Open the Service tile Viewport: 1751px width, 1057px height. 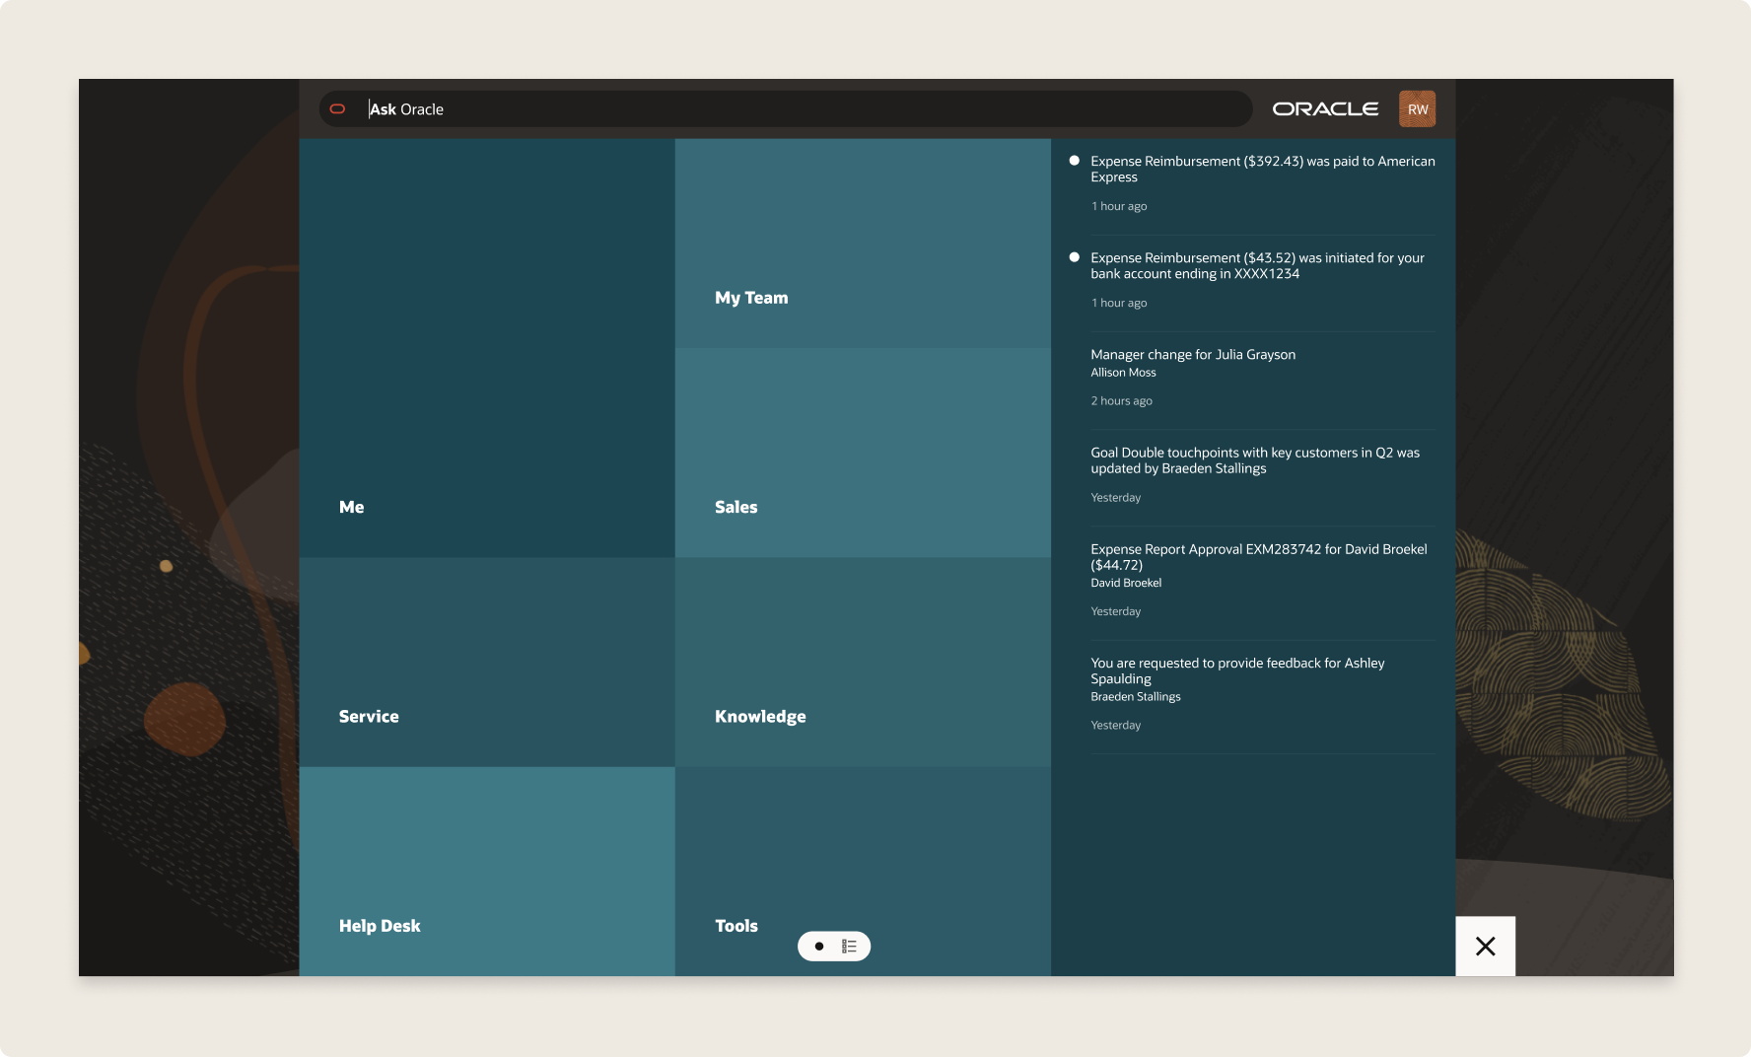click(x=487, y=663)
